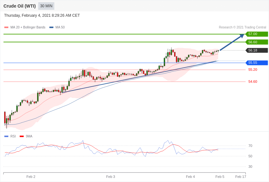The height and width of the screenshot is (182, 269).
Task: Select the Crude Oil (WTI) chart title
Action: [20, 6]
